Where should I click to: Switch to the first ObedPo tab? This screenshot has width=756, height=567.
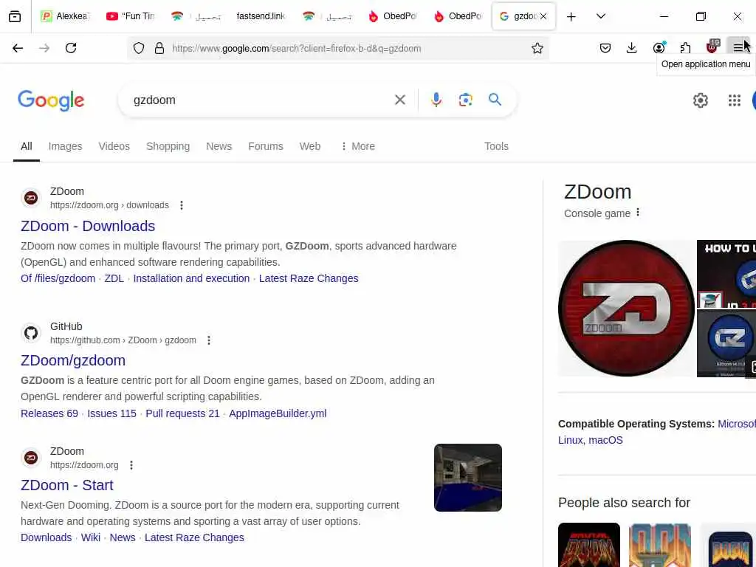click(393, 16)
